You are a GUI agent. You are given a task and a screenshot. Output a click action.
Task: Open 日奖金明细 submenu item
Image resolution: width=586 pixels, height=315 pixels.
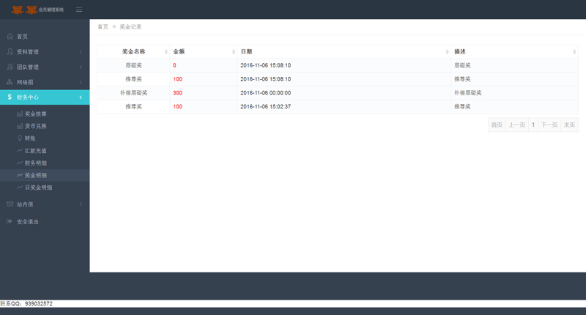(x=45, y=188)
